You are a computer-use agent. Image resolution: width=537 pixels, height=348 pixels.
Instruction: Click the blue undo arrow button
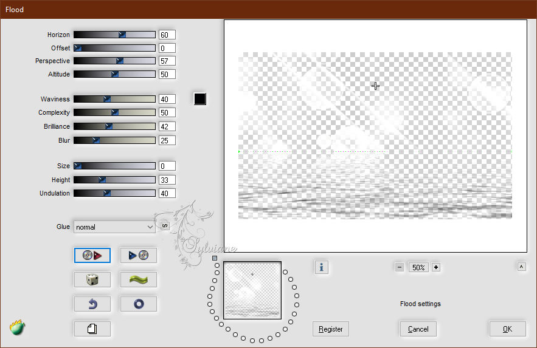point(92,304)
